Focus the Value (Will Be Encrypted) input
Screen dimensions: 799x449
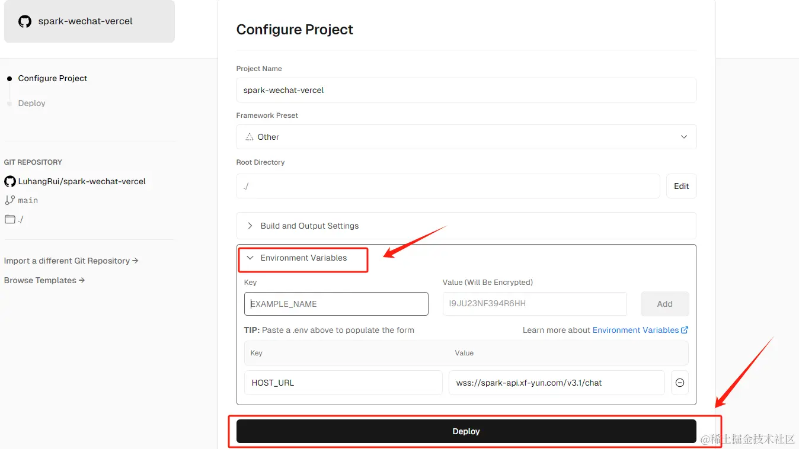(535, 304)
